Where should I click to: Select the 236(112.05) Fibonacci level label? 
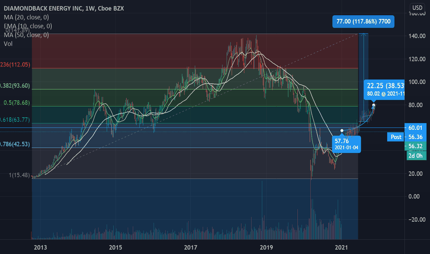pos(15,65)
